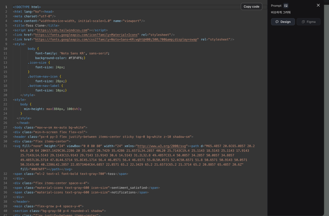The image size is (329, 216).
Task: Click the DOCTYPE html declaration line
Action: point(27,7)
